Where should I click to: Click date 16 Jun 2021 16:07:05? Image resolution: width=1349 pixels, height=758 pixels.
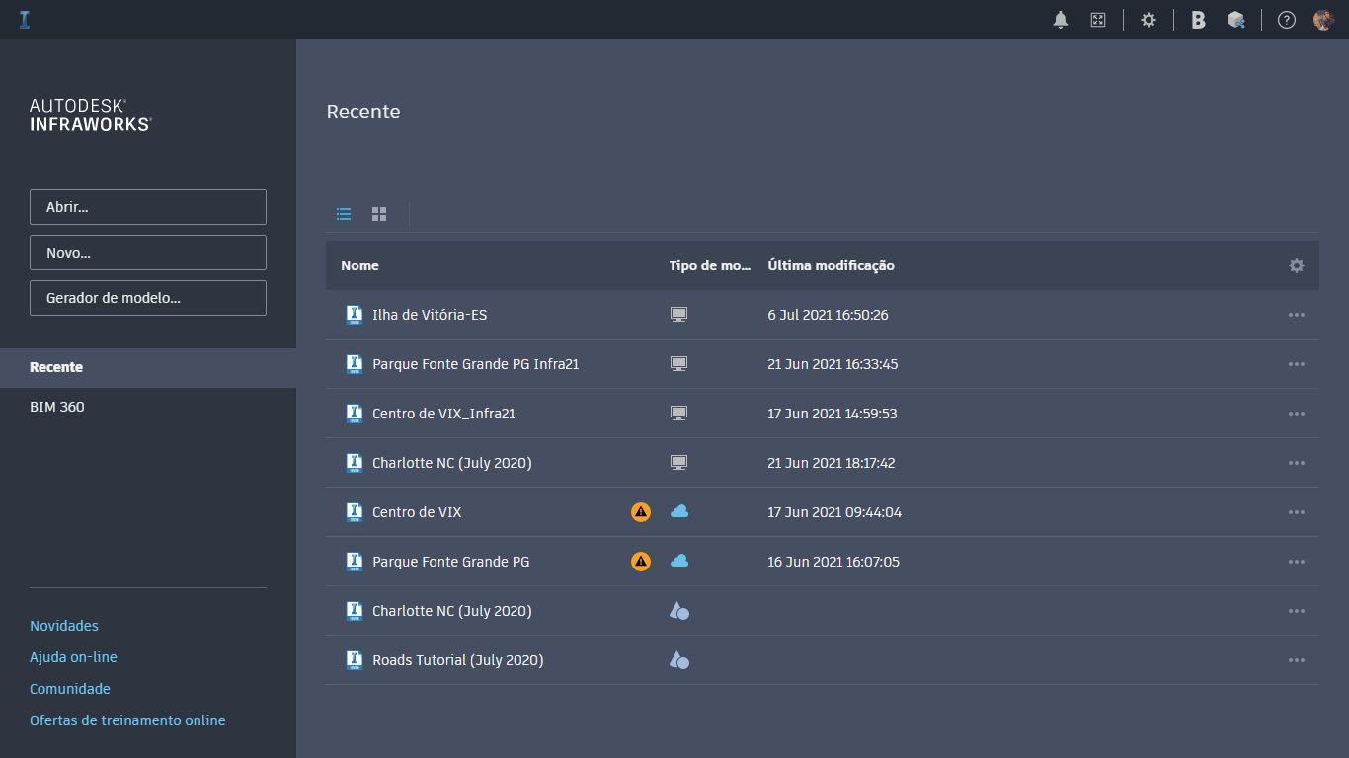click(833, 562)
